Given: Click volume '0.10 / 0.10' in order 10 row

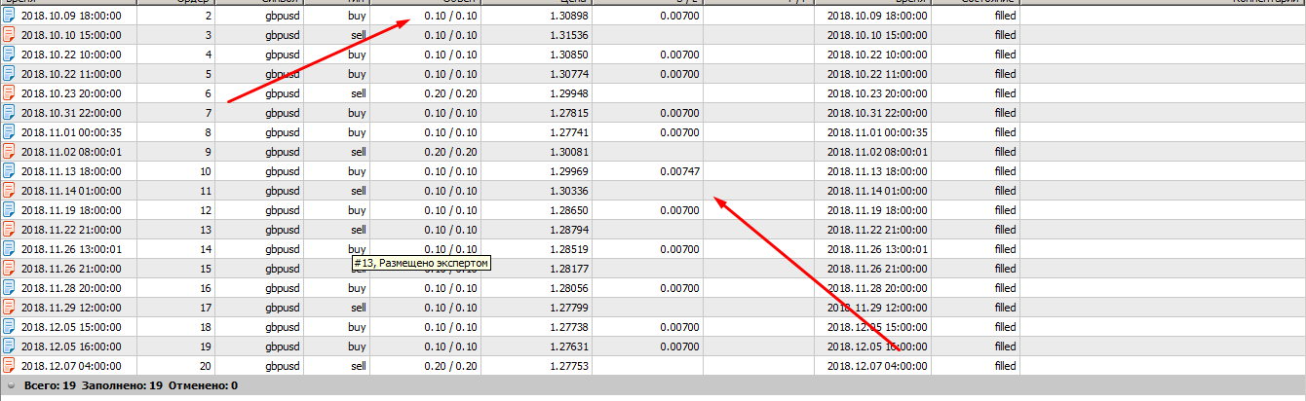Looking at the screenshot, I should click(451, 171).
